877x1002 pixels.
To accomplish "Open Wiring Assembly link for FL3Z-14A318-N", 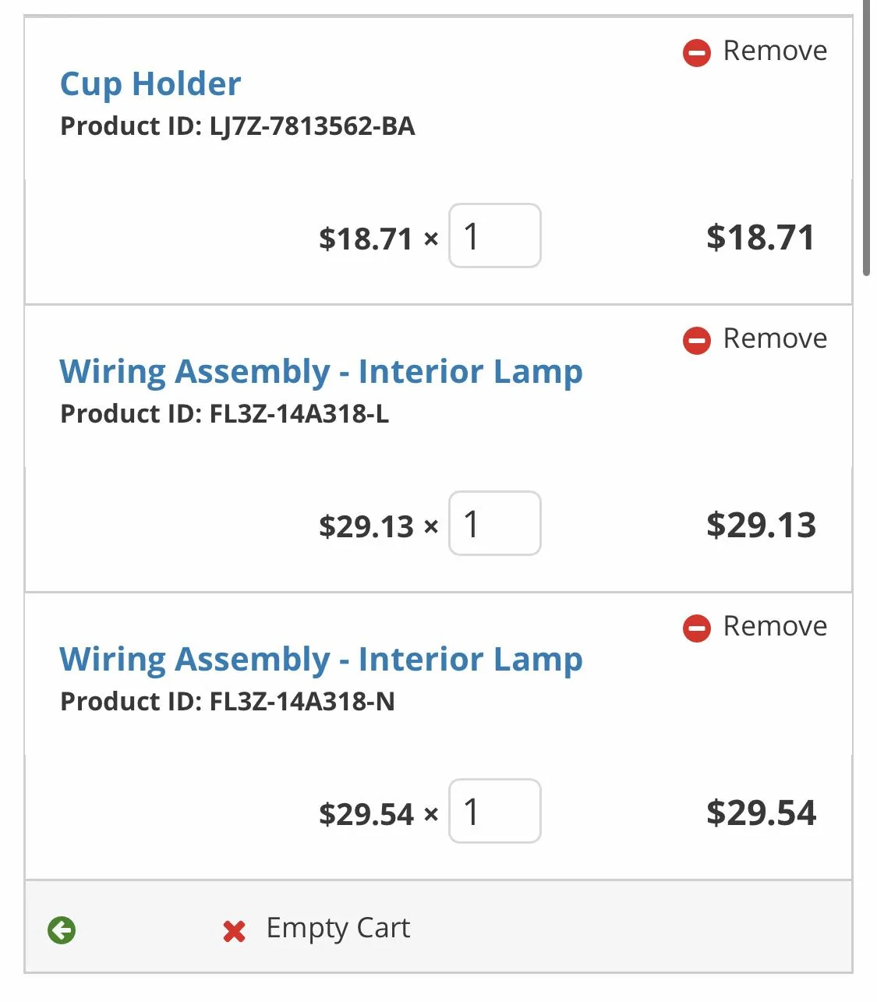I will 321,660.
